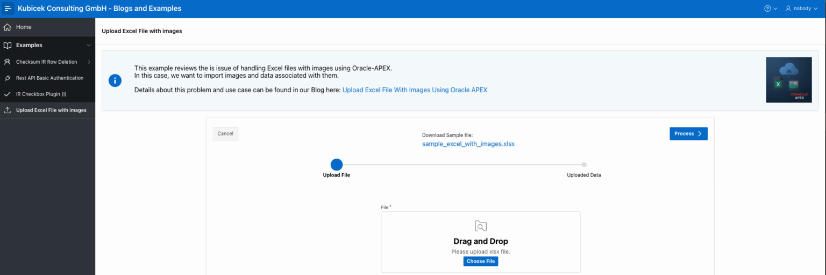The image size is (826, 275).
Task: Select the Uploaded Data wizard step marker
Action: click(x=584, y=165)
